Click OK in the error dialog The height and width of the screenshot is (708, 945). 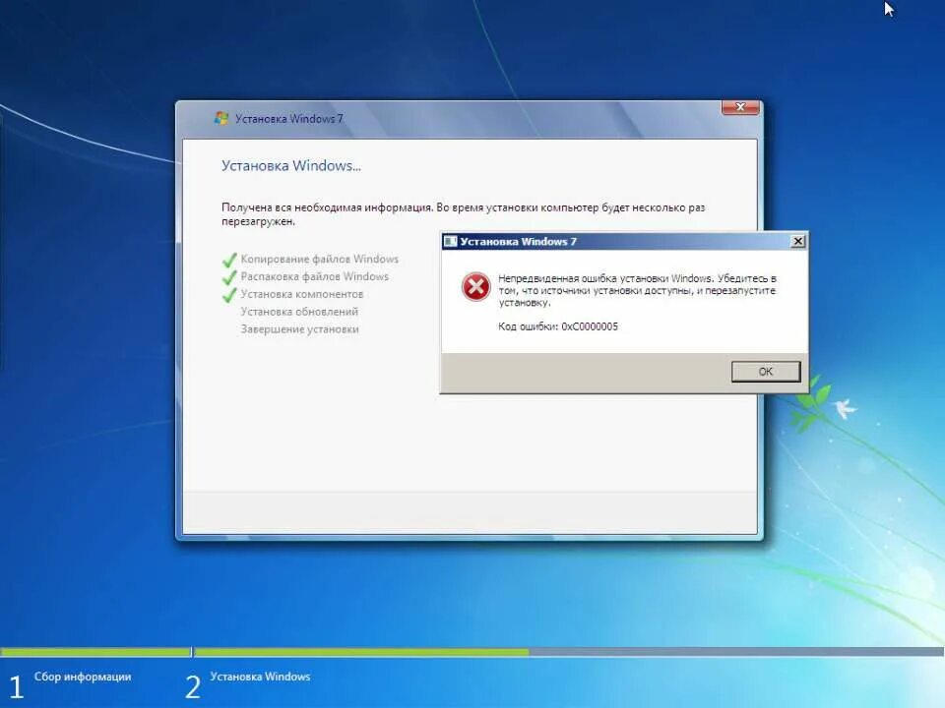tap(766, 372)
